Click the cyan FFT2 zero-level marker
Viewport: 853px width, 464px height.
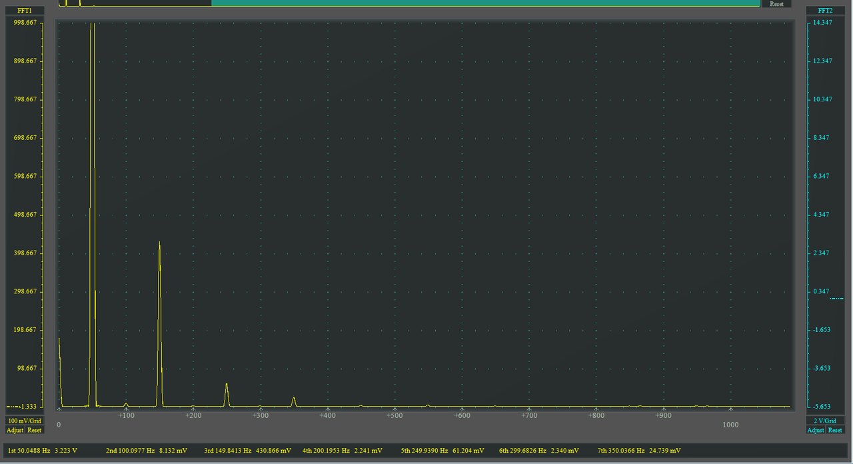pos(836,299)
